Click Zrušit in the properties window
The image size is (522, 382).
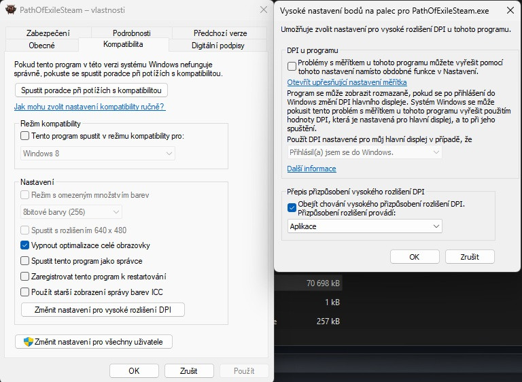click(189, 370)
